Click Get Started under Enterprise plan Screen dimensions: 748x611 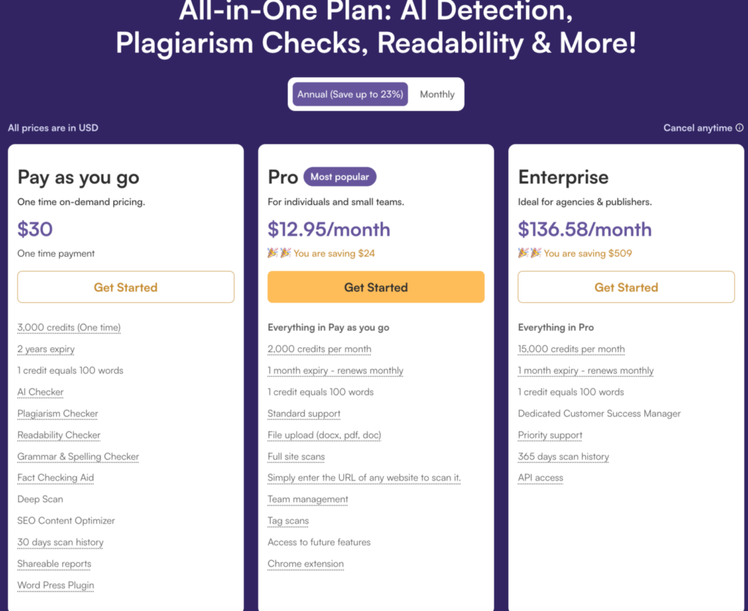(626, 288)
